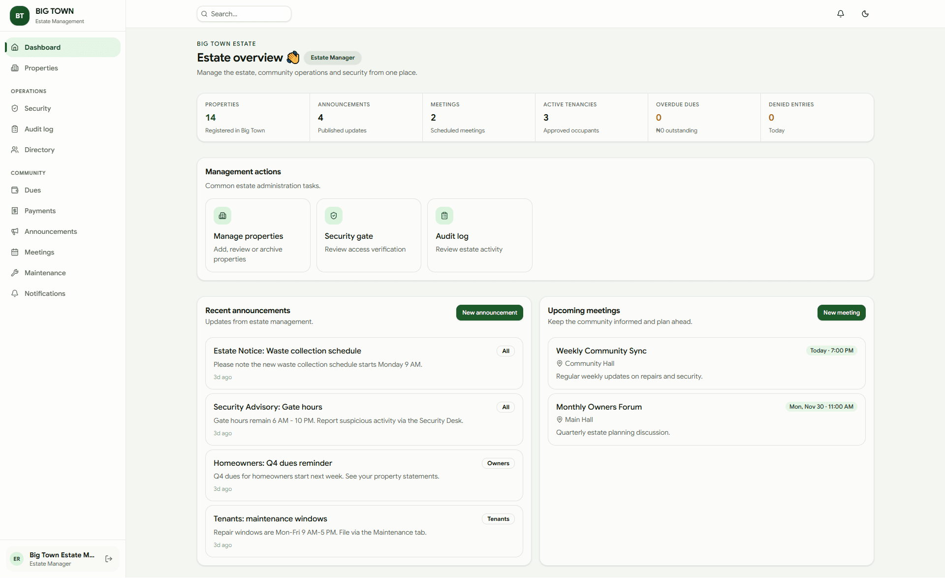This screenshot has height=578, width=945.
Task: Open Security gate card title
Action: (x=349, y=236)
